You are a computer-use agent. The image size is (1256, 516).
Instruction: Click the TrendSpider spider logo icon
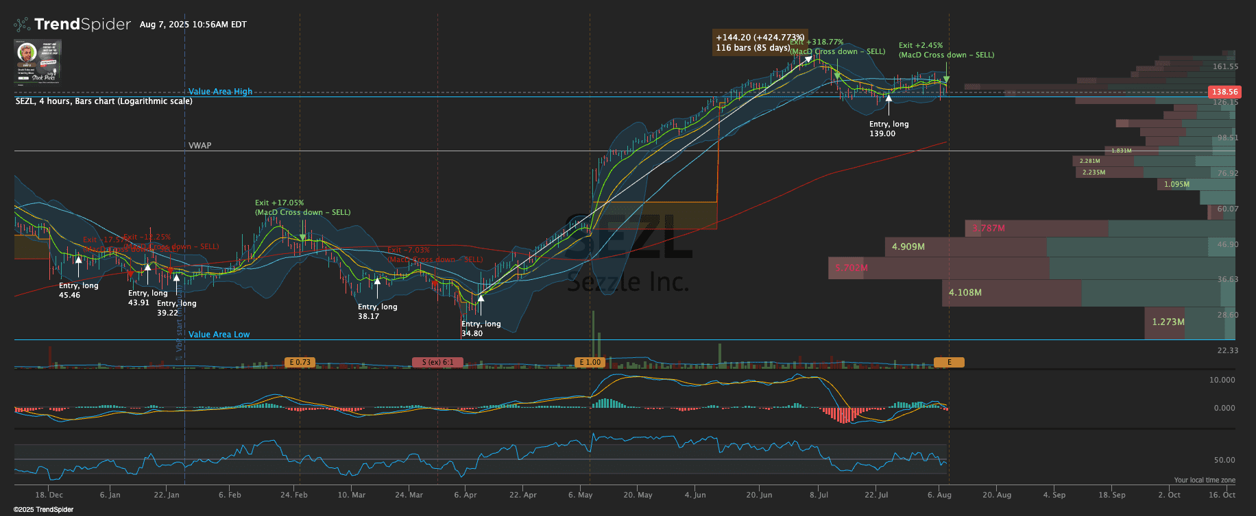[22, 25]
